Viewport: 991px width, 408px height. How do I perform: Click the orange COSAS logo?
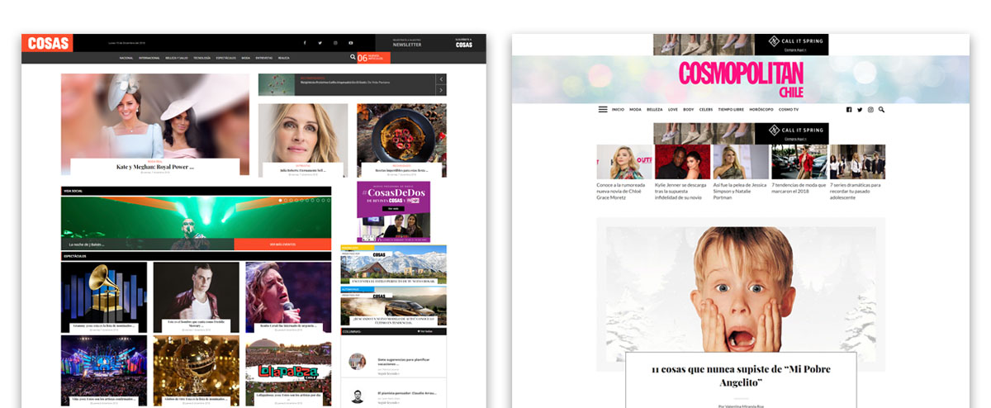[47, 43]
